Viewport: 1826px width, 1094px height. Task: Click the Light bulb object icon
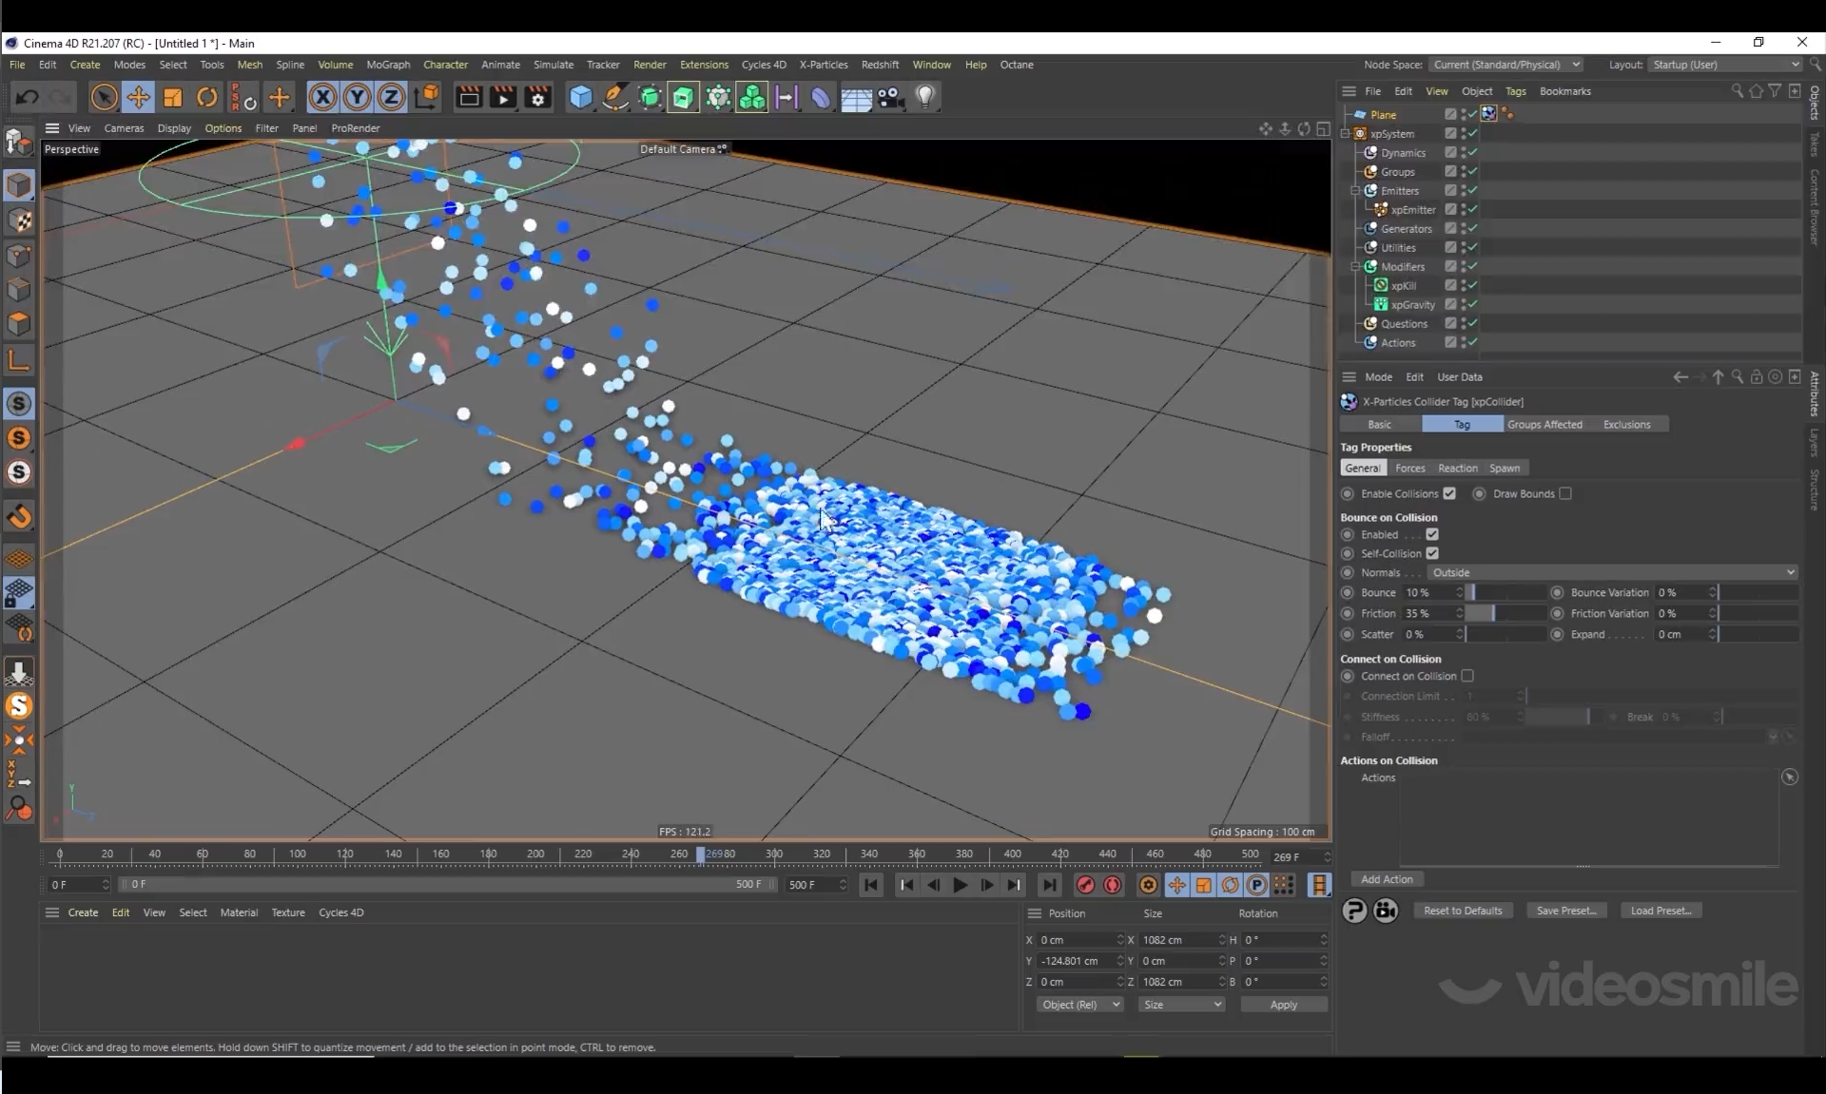point(925,97)
